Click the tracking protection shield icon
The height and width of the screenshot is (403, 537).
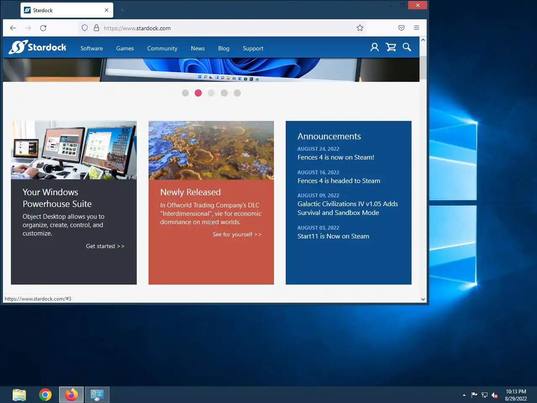pos(85,28)
